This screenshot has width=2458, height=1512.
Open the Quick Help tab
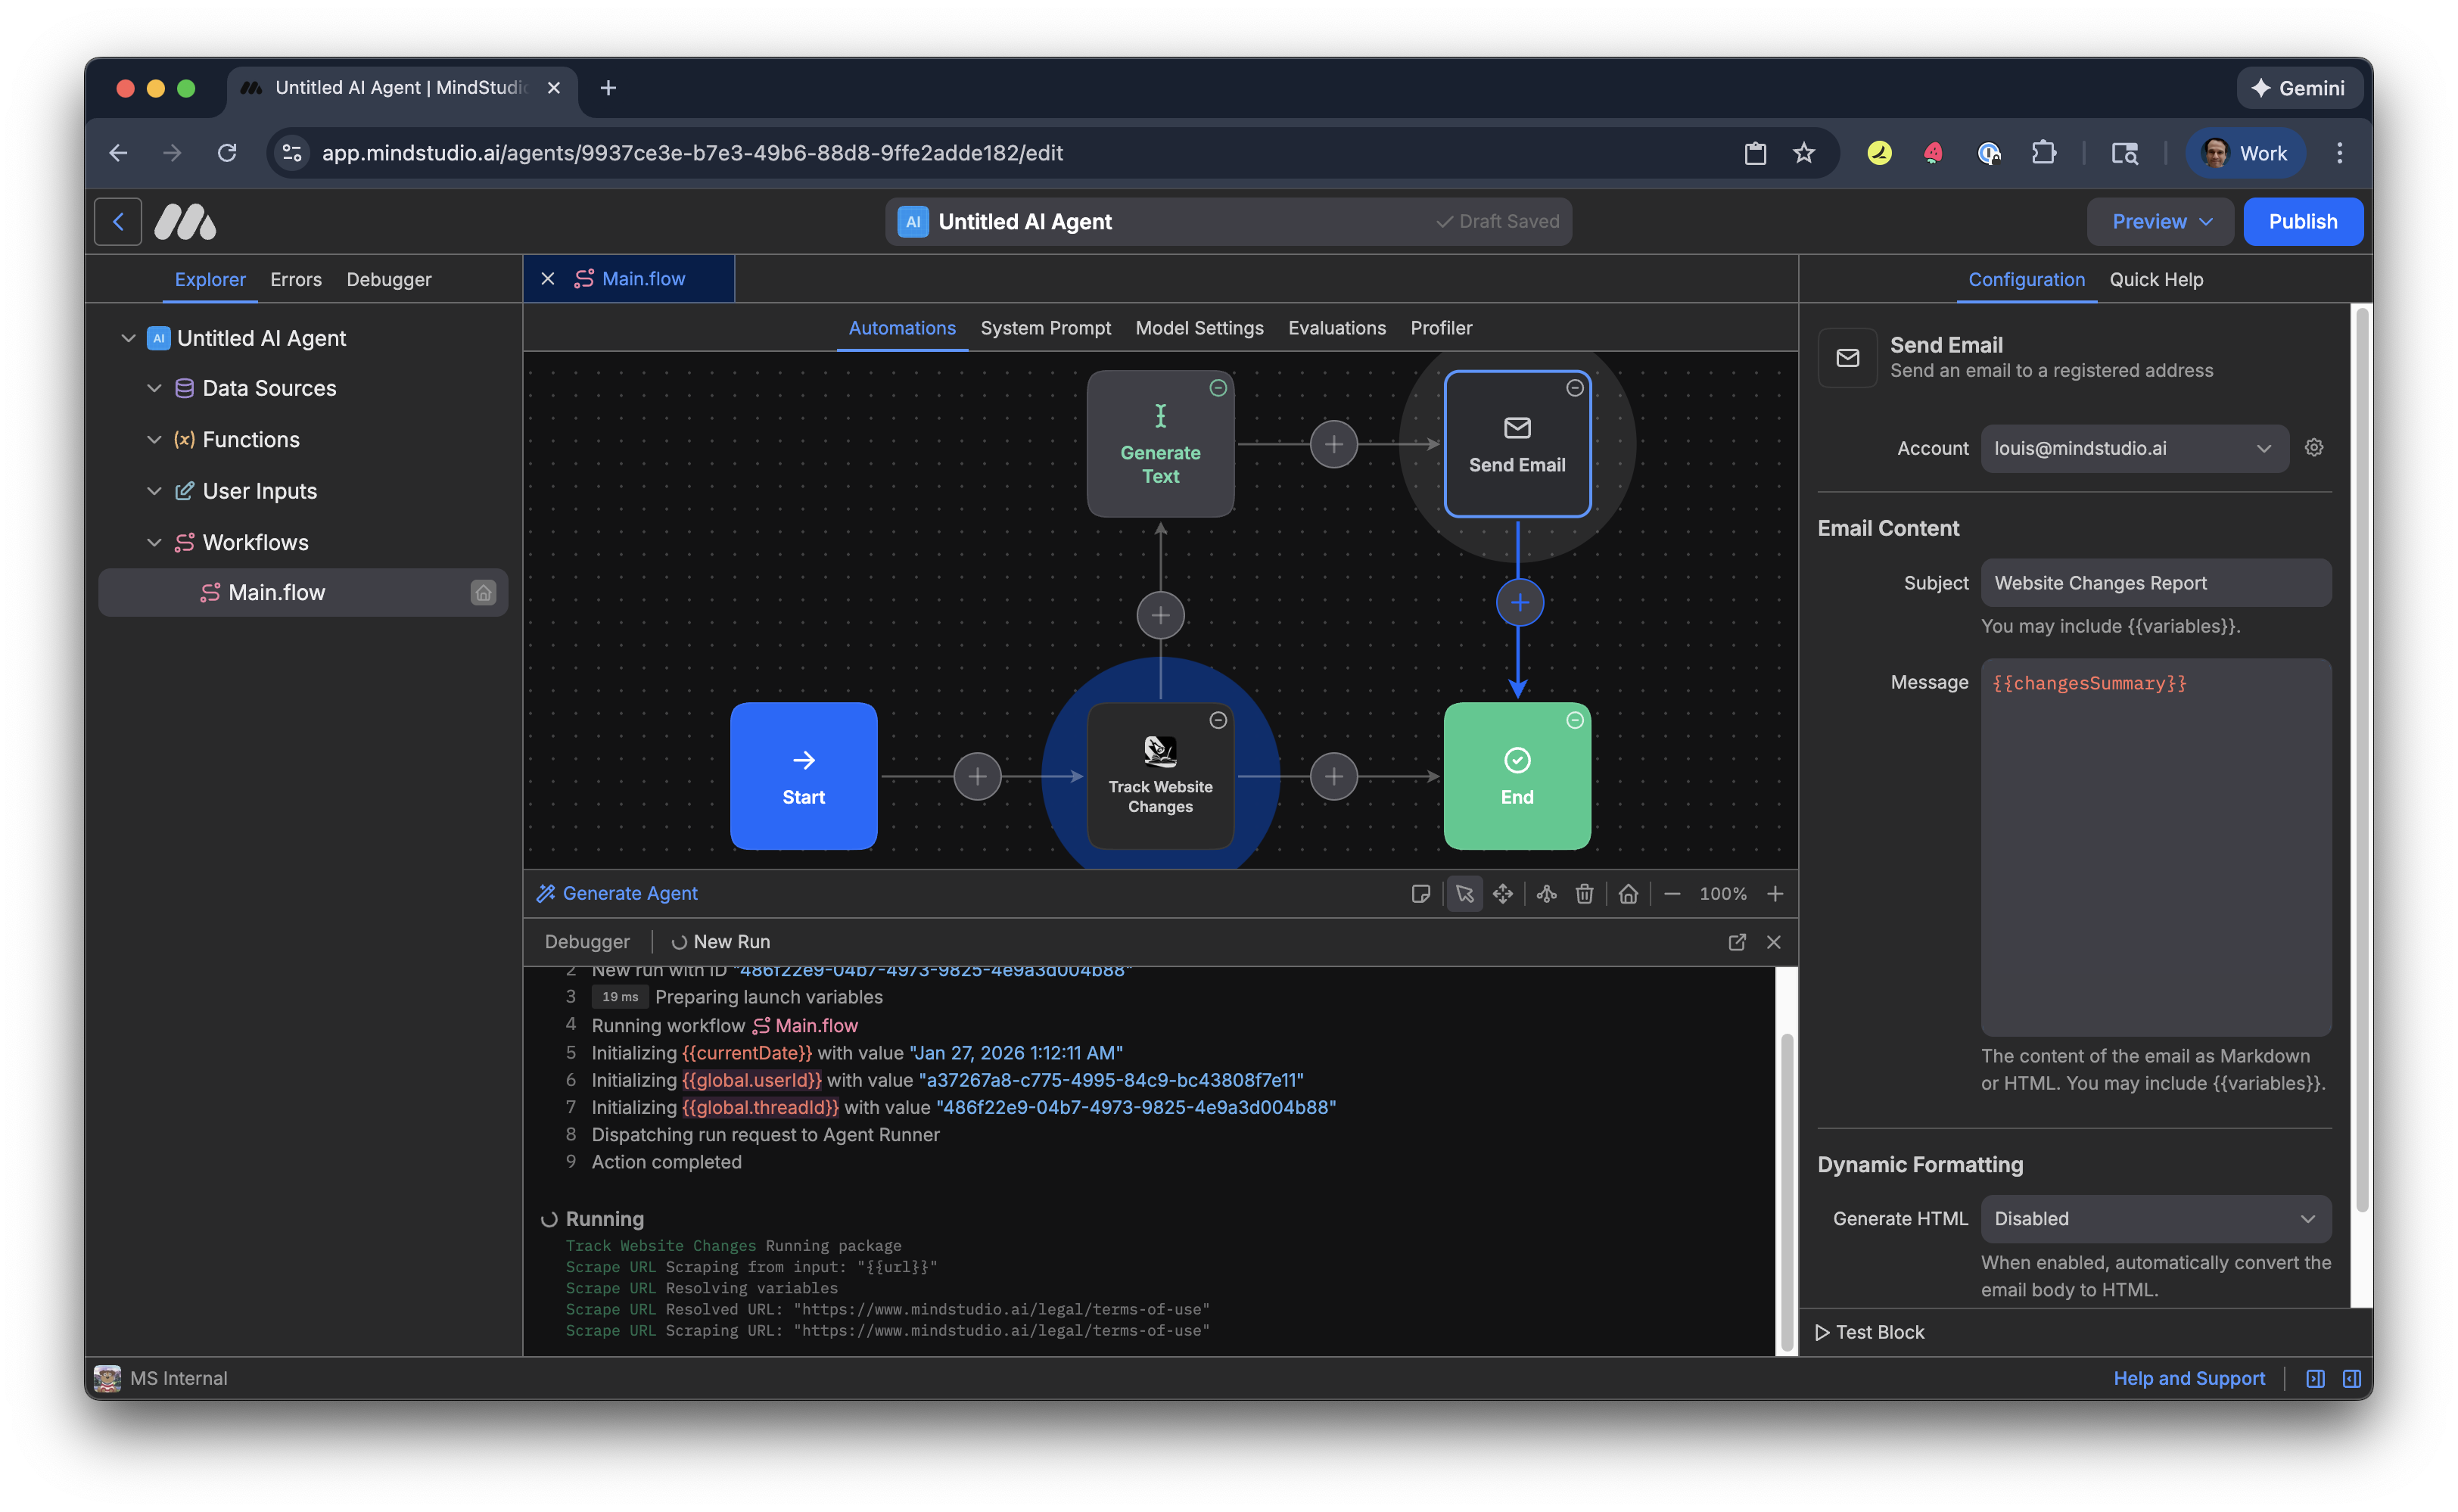[2156, 280]
